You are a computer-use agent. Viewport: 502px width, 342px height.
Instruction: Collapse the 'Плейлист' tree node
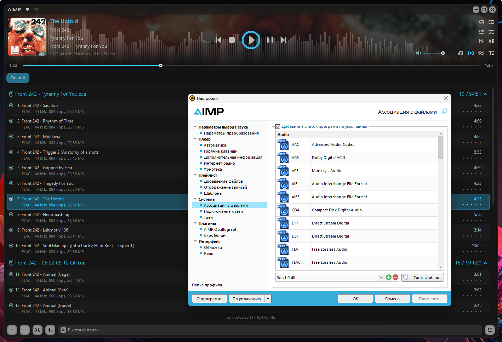195,175
